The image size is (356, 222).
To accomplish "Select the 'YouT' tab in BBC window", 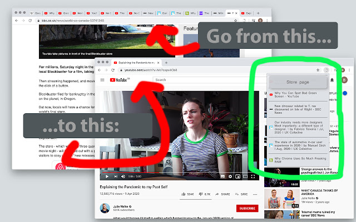I will pos(92,13).
